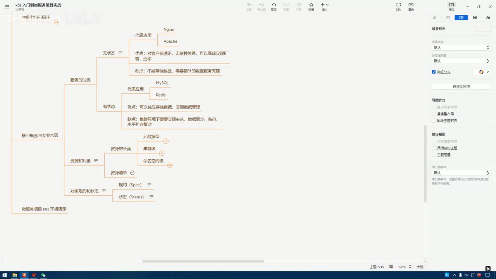Switch to the pitch slide tab
496x279 pixels.
[448, 17]
